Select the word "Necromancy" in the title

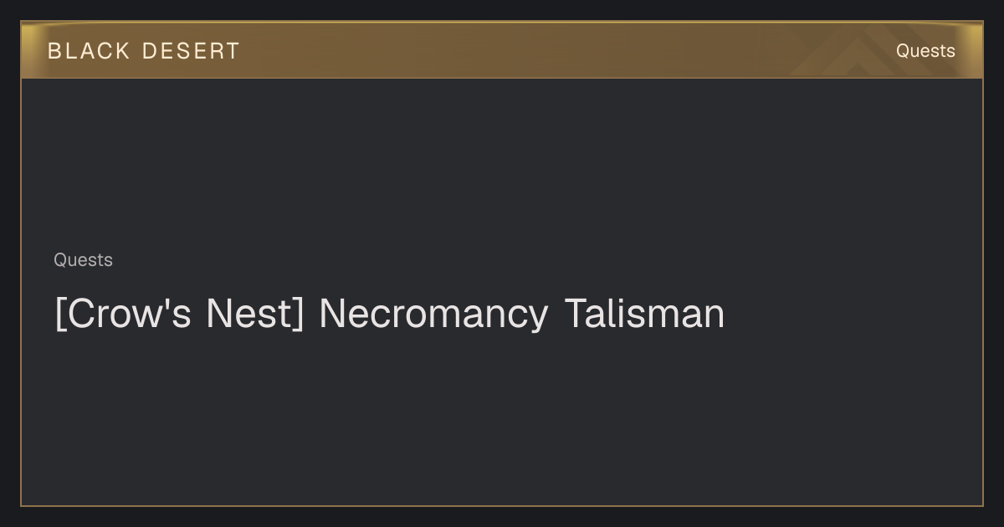coord(433,314)
